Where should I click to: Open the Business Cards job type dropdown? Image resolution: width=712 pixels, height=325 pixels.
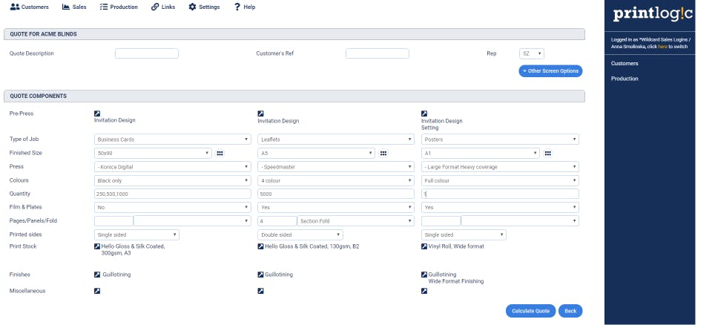(x=173, y=139)
